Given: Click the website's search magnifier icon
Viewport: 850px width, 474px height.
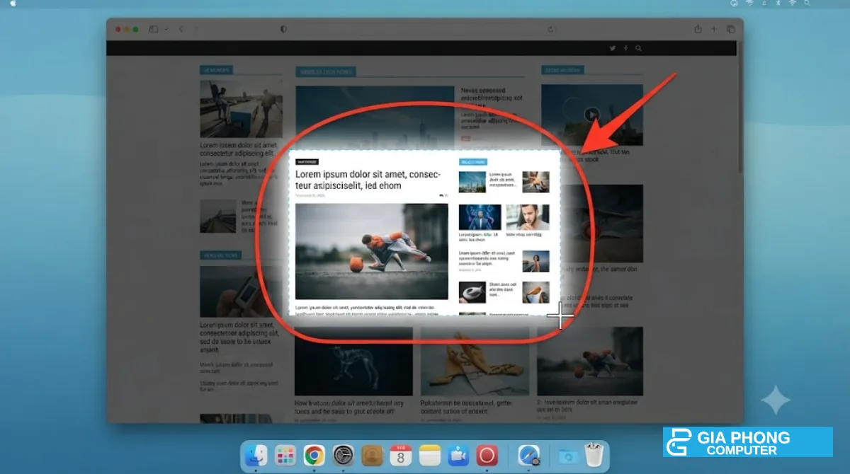Looking at the screenshot, I should [638, 48].
